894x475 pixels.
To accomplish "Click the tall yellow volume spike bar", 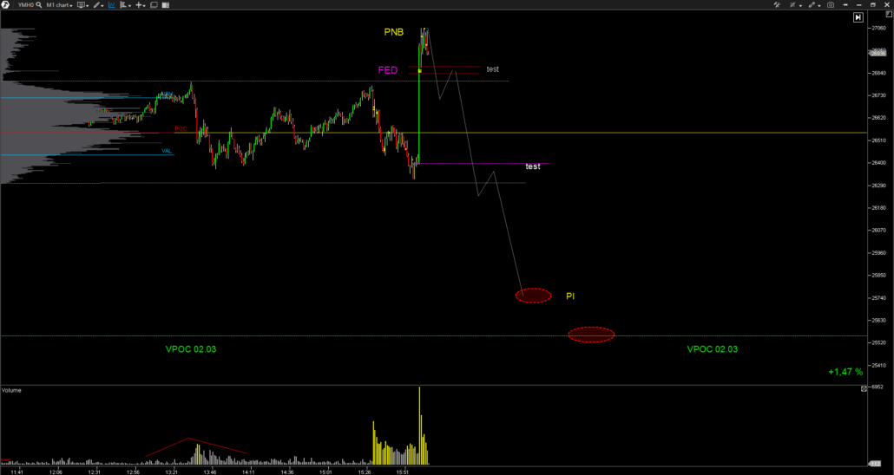I will coord(419,426).
